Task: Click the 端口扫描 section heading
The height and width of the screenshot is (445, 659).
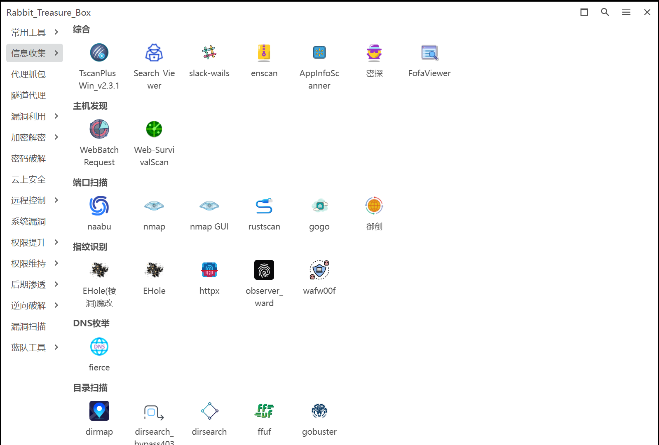Action: [x=90, y=183]
